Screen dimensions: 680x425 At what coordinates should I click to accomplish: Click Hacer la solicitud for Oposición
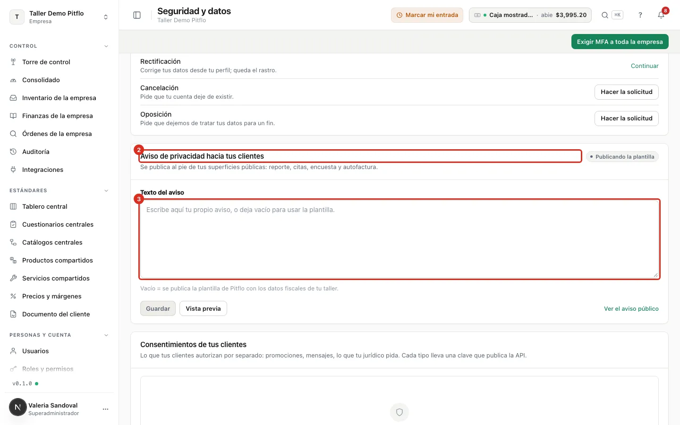pos(626,119)
